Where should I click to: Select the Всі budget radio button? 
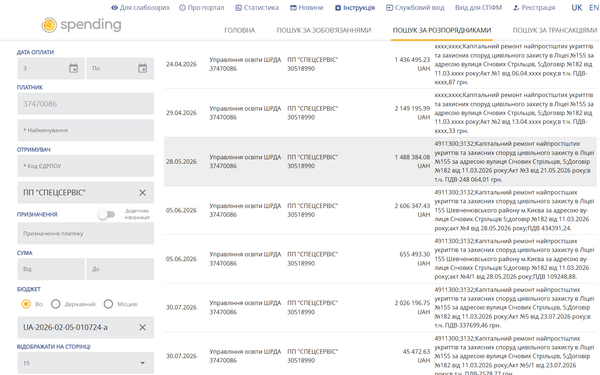point(26,304)
